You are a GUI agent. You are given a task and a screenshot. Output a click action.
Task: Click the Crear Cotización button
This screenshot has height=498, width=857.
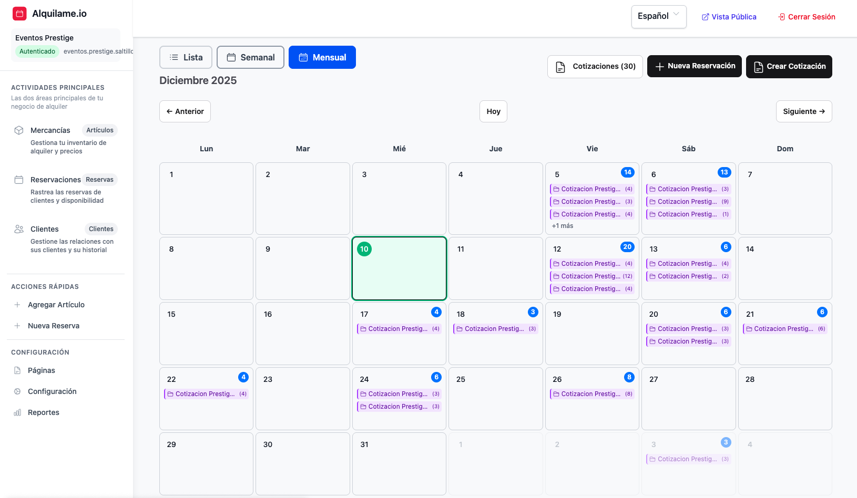(x=789, y=67)
